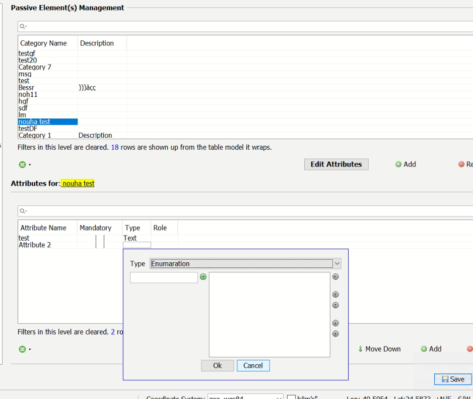Sort by Attribute Name column header
The image size is (473, 399).
(x=44, y=228)
